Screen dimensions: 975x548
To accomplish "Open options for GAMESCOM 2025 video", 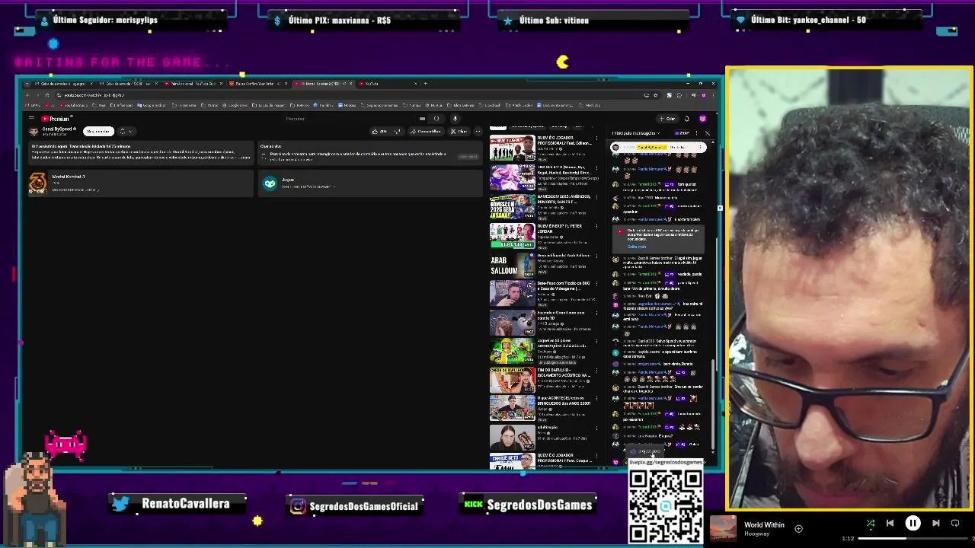I will 596,196.
